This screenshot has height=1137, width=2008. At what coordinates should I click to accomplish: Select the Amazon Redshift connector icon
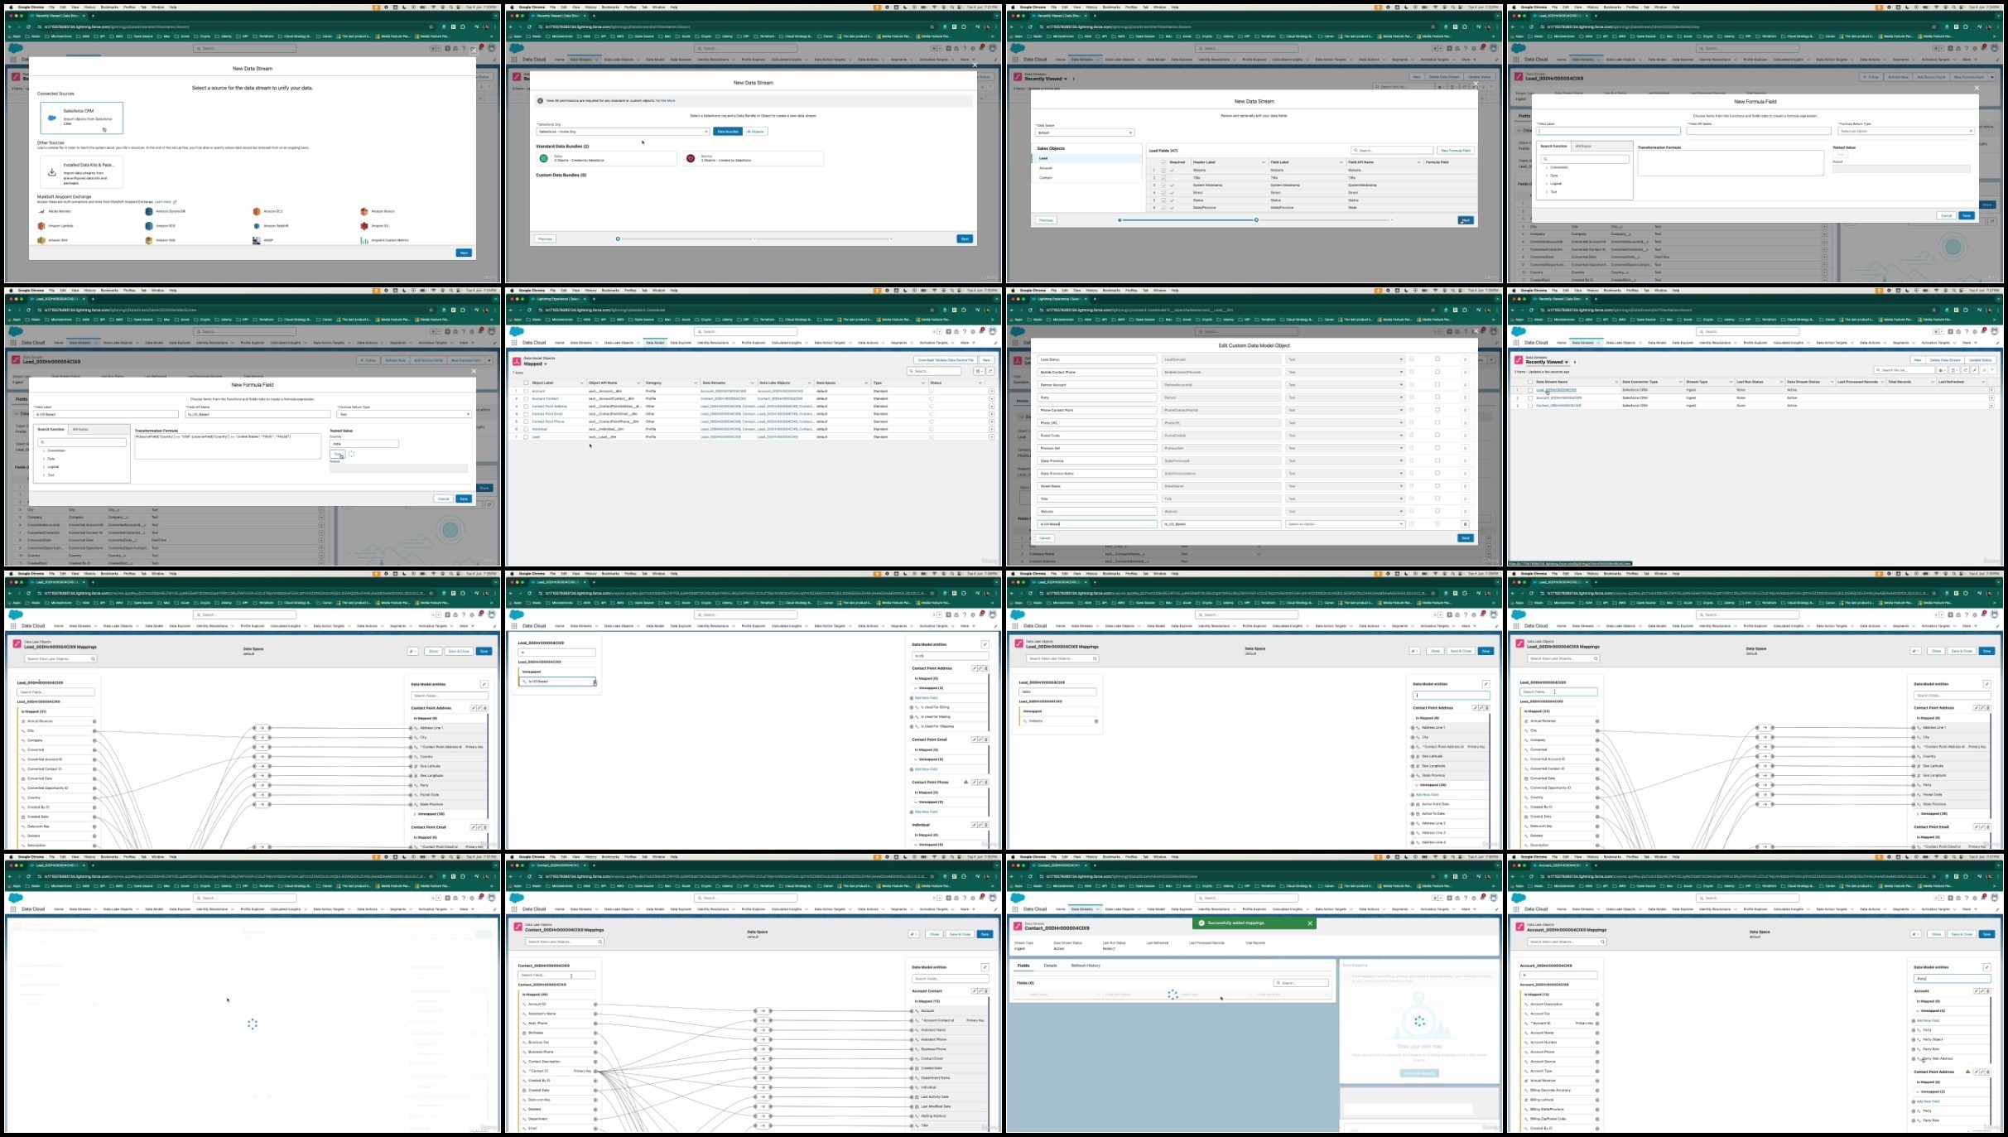pyautogui.click(x=257, y=225)
